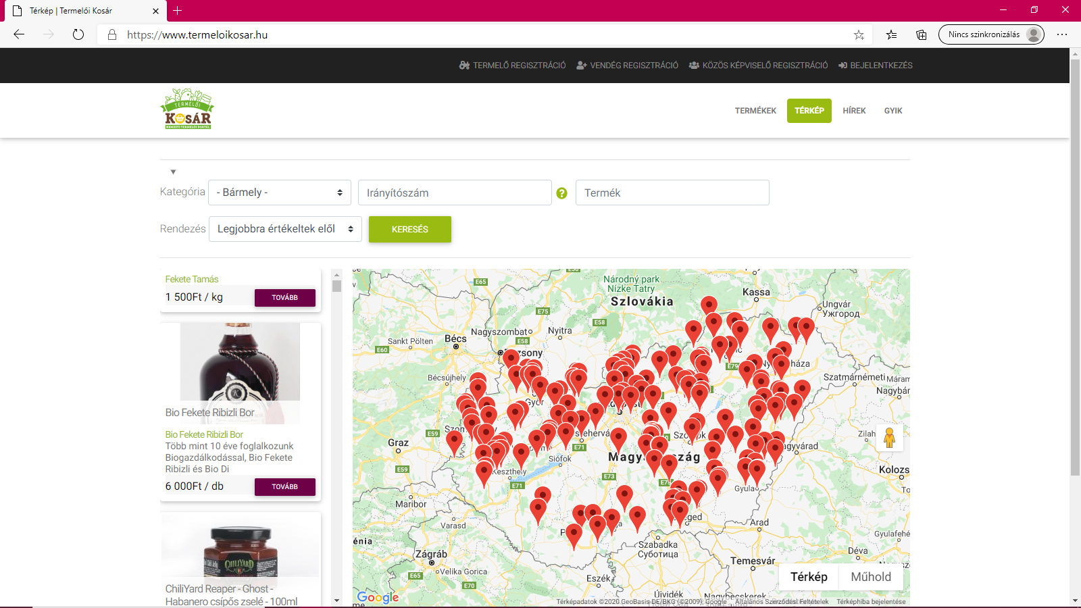The width and height of the screenshot is (1081, 608).
Task: Click the product list scrollbar down arrow
Action: coord(336,600)
